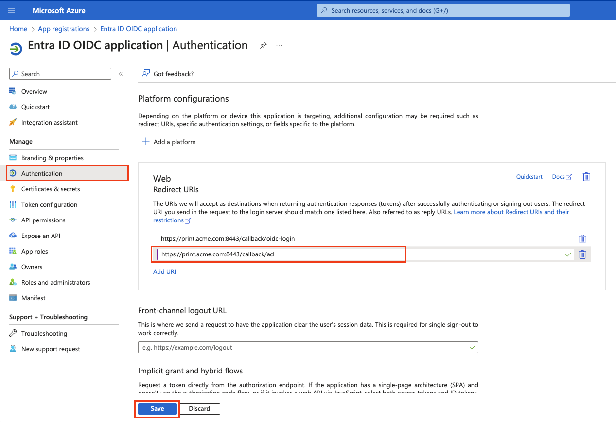
Task: Open API permissions page
Action: tap(43, 220)
